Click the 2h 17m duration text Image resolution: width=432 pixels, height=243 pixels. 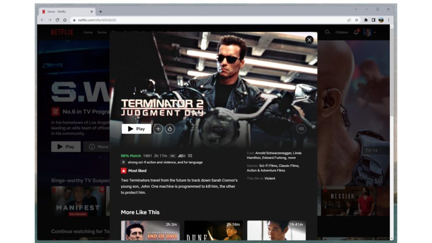click(160, 156)
